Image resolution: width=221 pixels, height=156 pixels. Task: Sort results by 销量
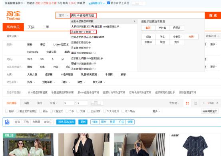click(x=27, y=103)
